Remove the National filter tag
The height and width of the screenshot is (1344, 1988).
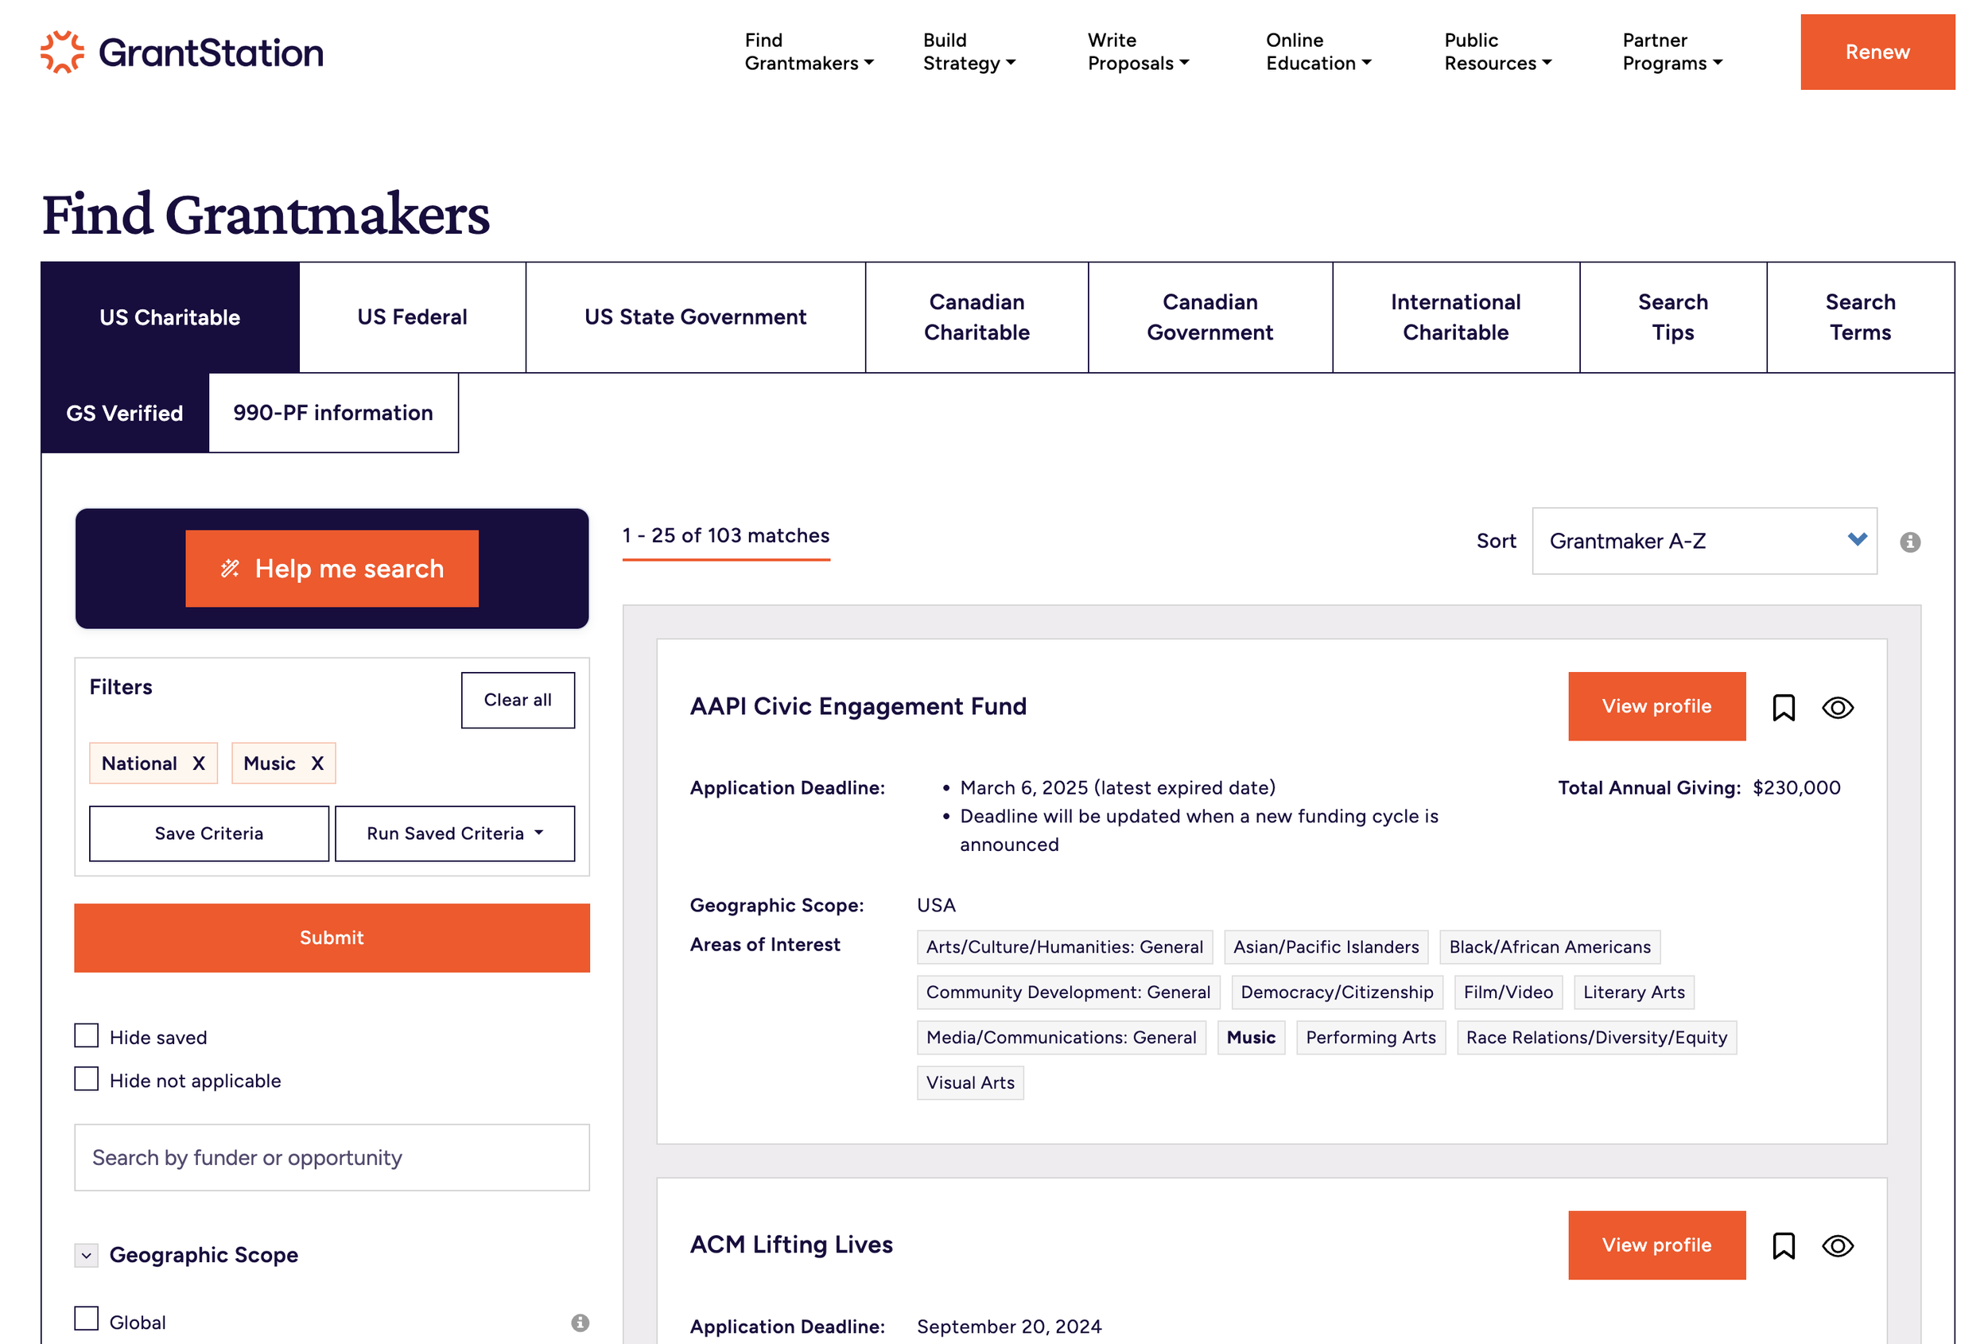pyautogui.click(x=199, y=763)
